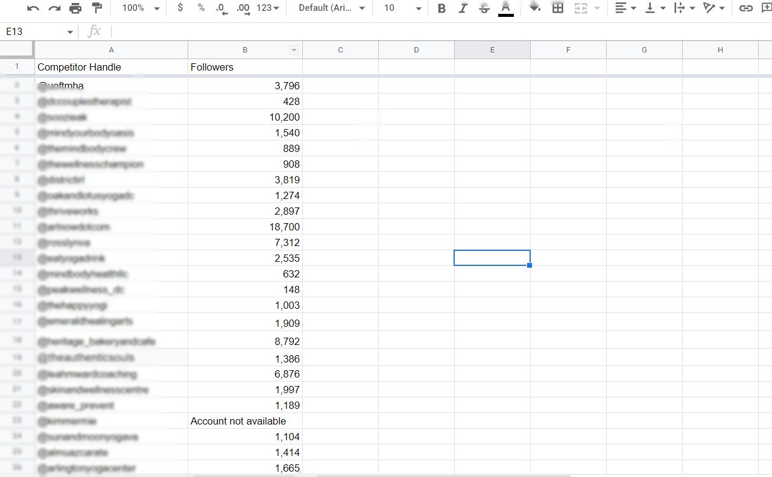
Task: Format cells as percent
Action: [x=201, y=8]
